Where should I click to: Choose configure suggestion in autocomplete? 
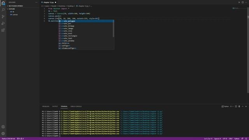86,46
